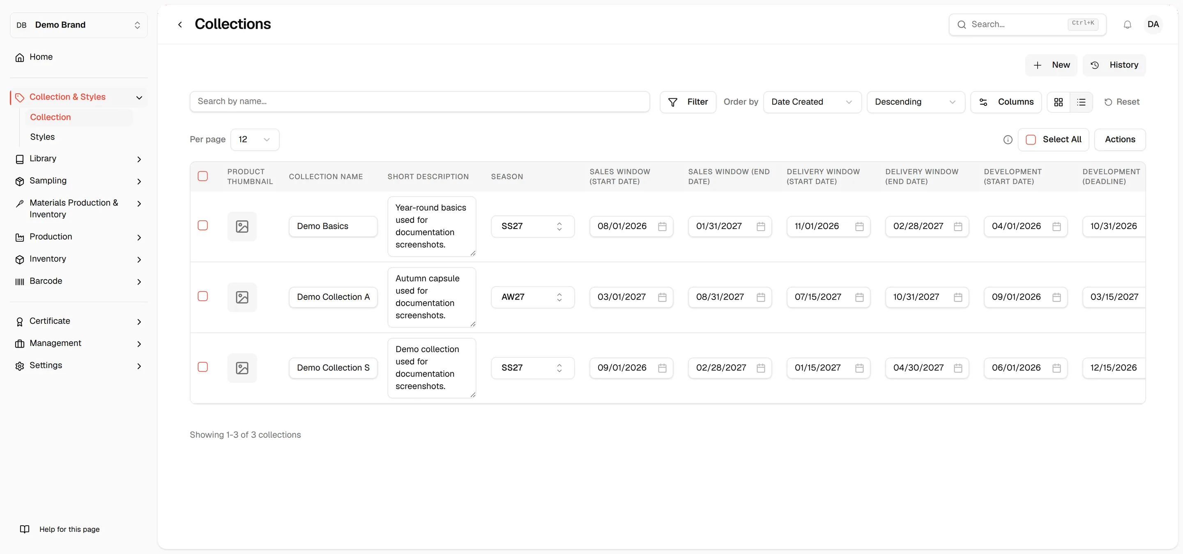1183x554 pixels.
Task: Expand the Settings sidebar menu
Action: (79, 366)
